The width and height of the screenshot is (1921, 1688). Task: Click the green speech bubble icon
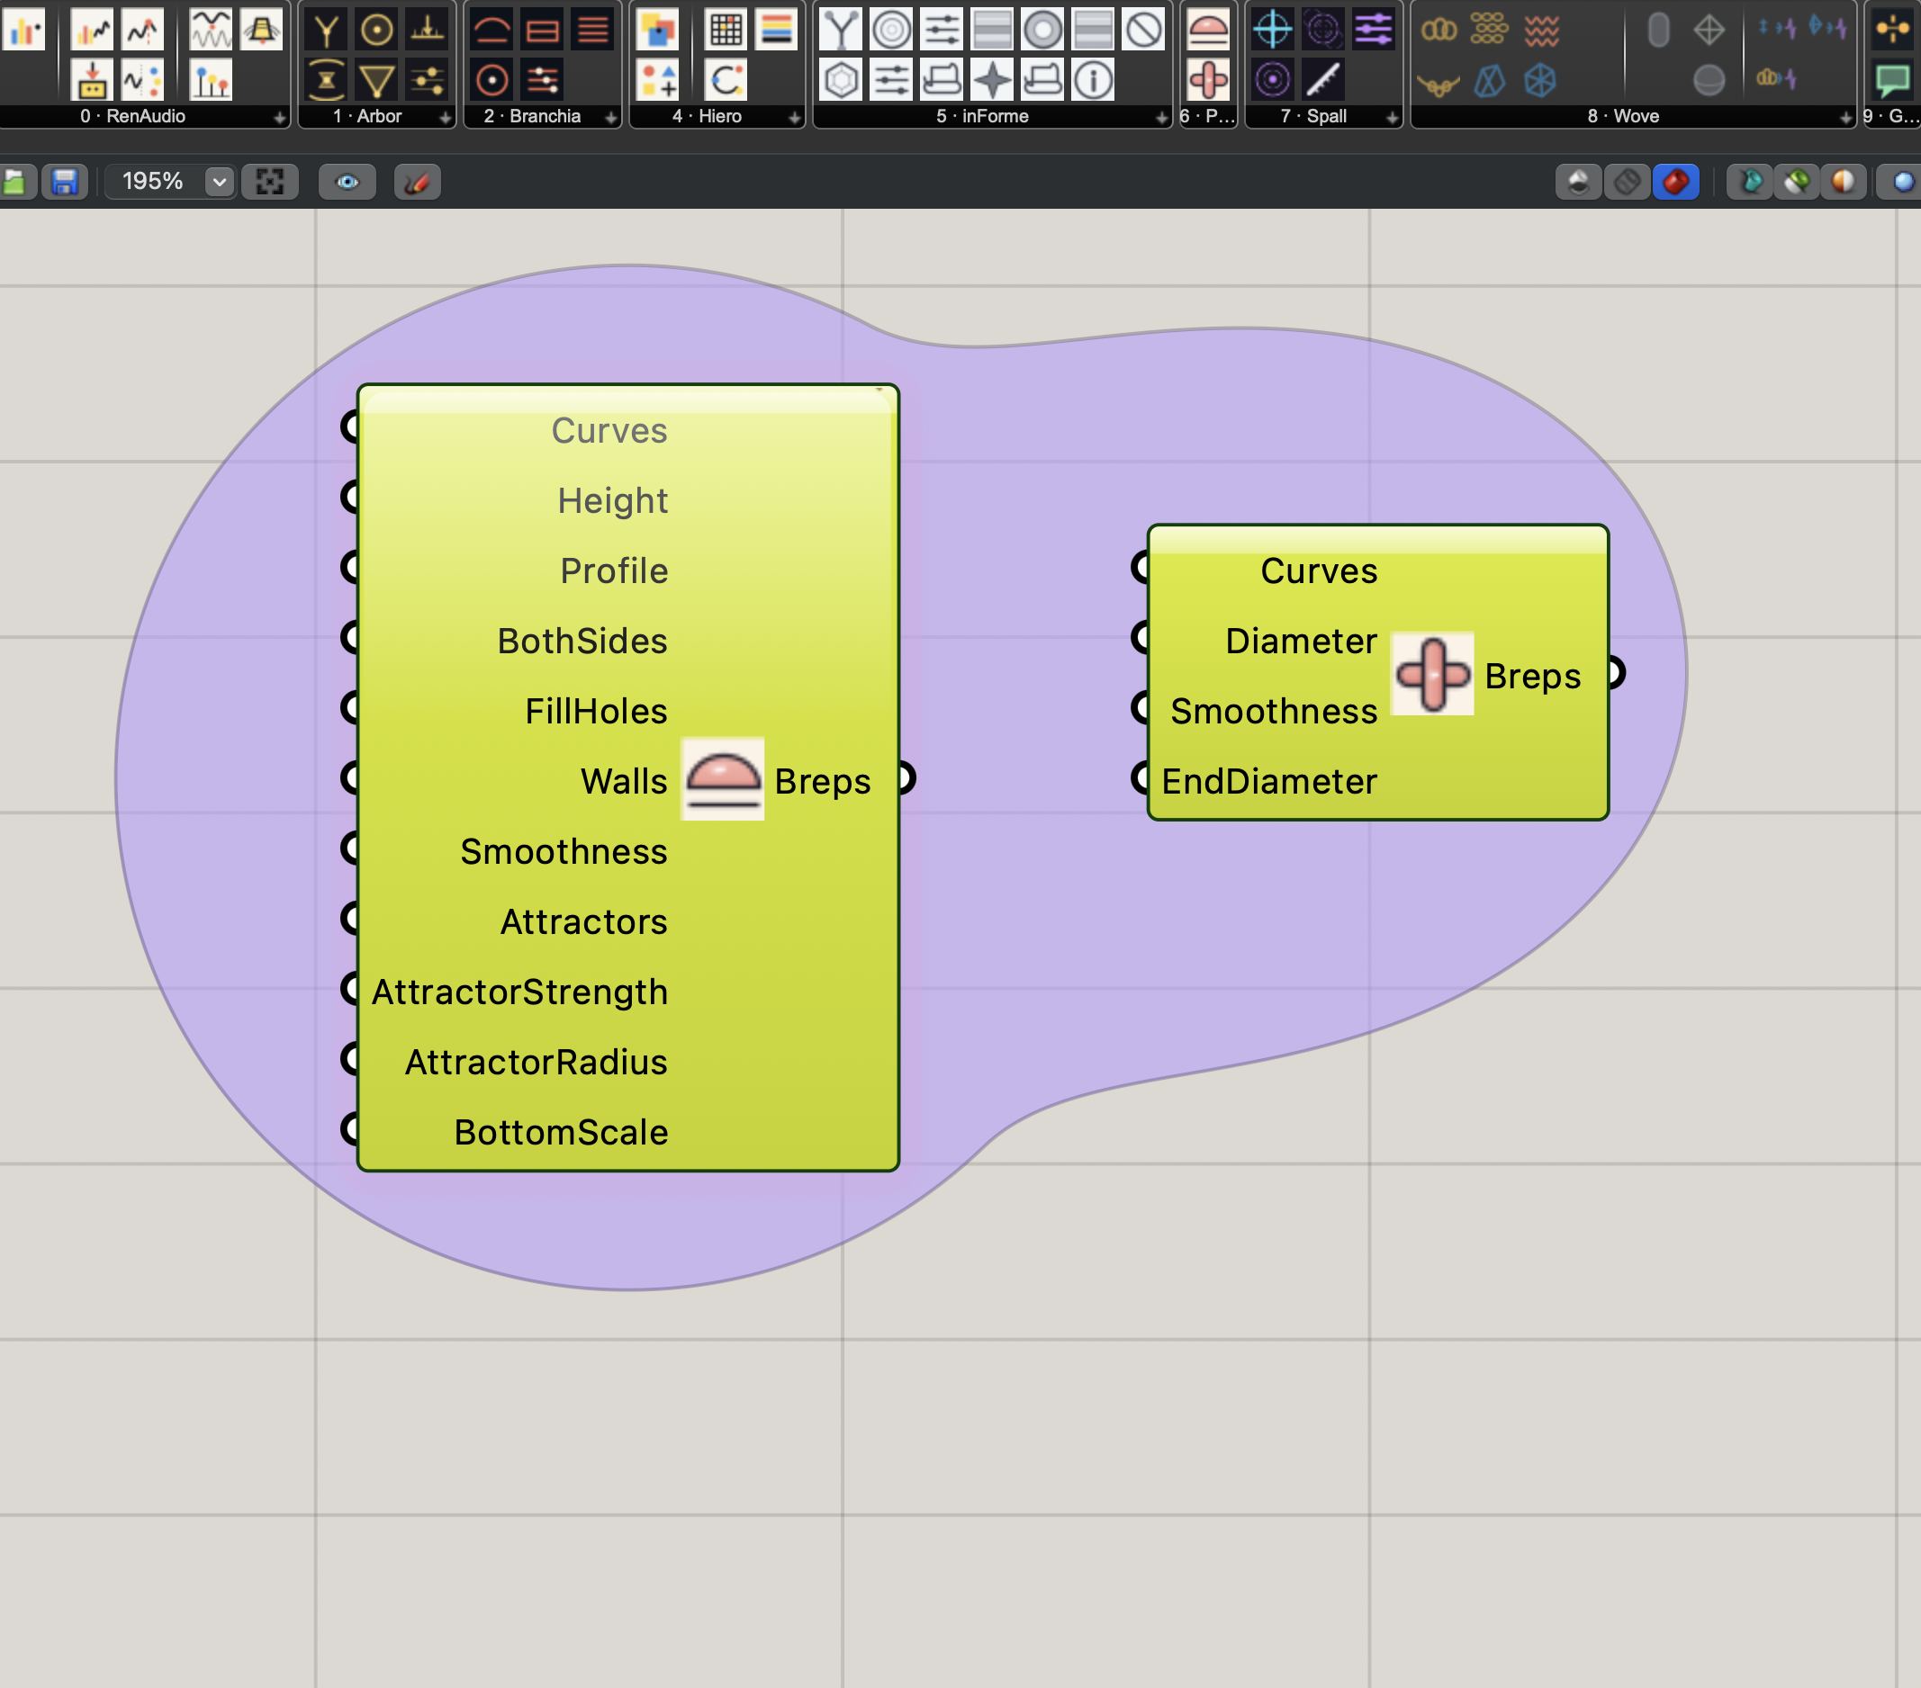click(1891, 80)
